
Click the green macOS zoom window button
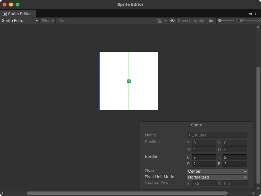point(17,5)
